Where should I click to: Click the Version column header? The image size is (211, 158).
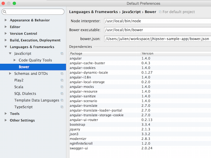(176, 54)
